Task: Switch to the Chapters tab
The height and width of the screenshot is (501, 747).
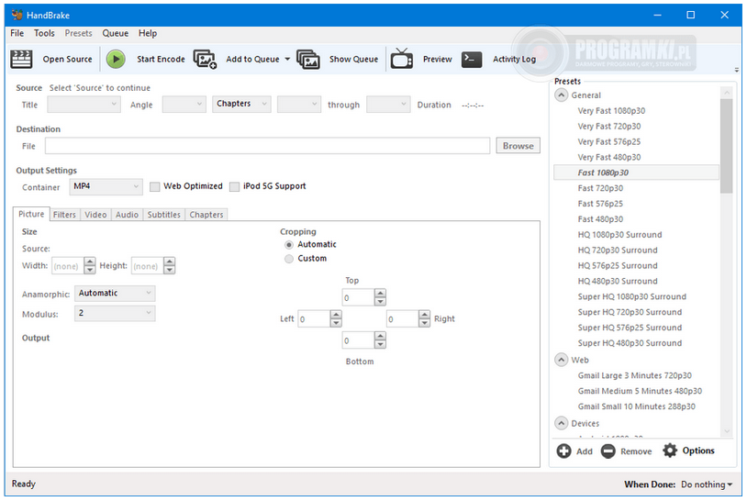Action: (206, 215)
